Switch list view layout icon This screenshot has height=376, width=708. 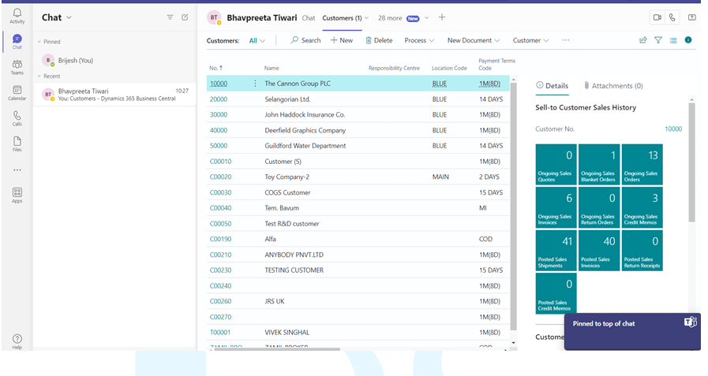click(673, 40)
